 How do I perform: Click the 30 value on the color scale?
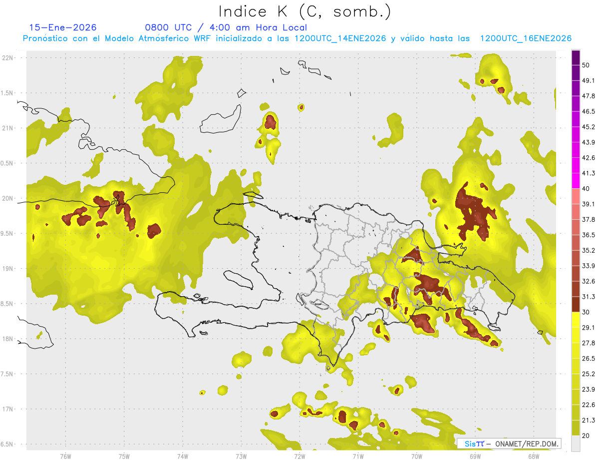point(586,312)
